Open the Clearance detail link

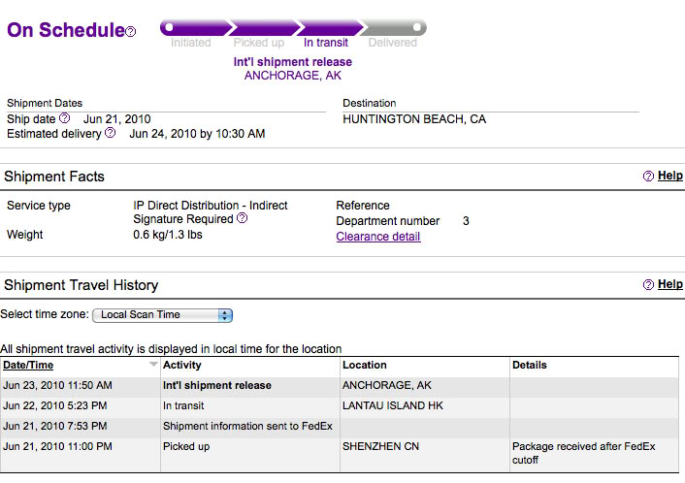(377, 237)
